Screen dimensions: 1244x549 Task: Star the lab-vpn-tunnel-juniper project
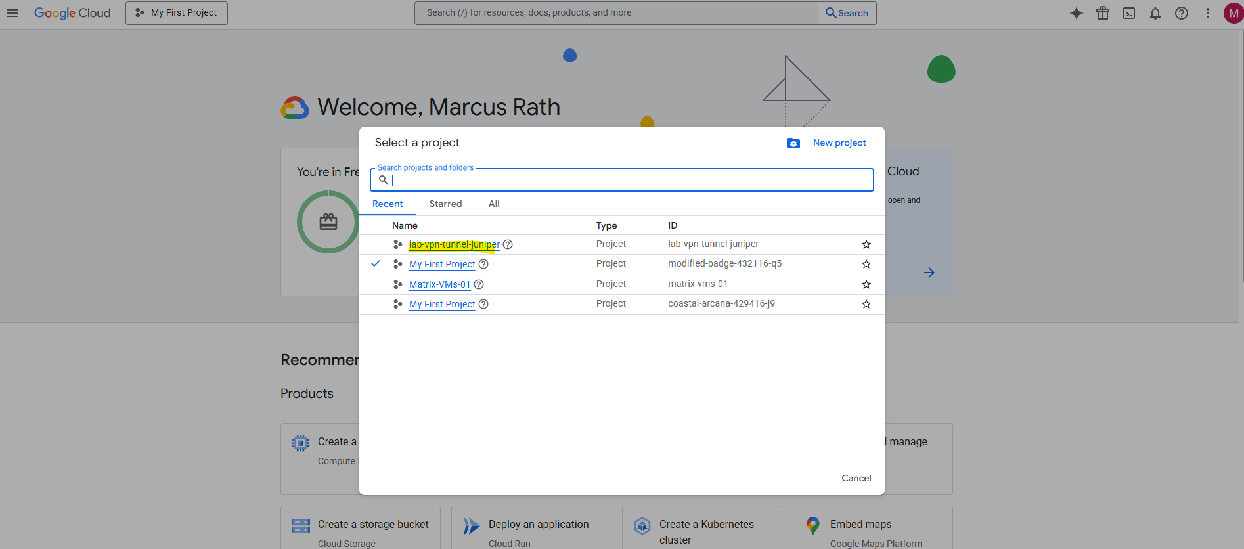(866, 244)
